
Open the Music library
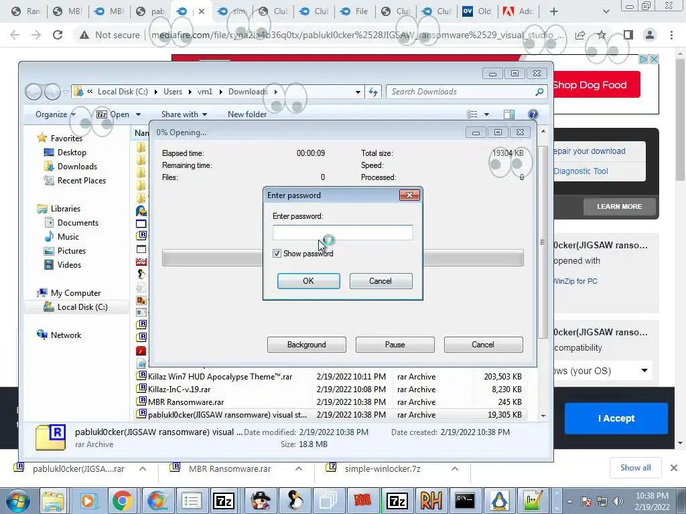68,236
